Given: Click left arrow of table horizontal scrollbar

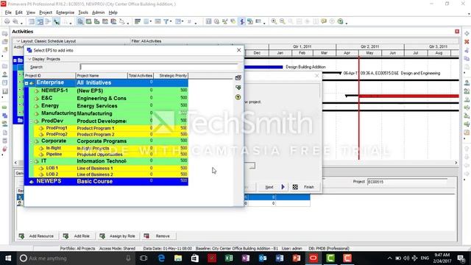Looking at the screenshot, I should click(x=15, y=163).
